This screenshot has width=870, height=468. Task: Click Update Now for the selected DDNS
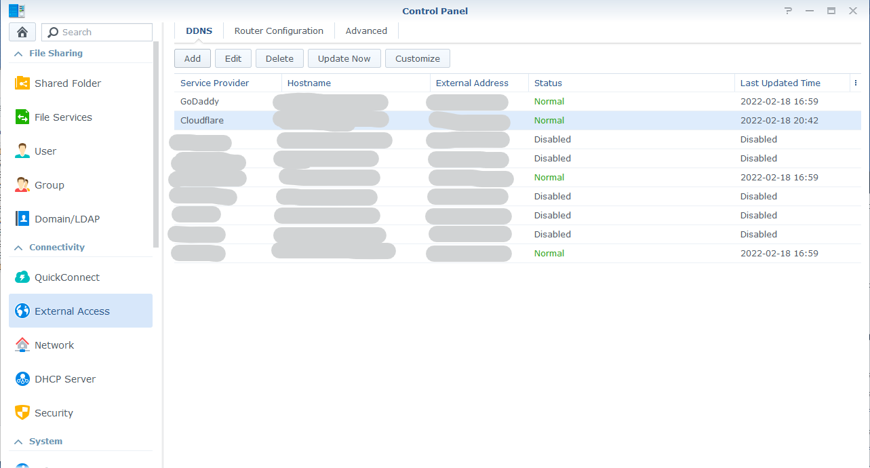pyautogui.click(x=344, y=58)
